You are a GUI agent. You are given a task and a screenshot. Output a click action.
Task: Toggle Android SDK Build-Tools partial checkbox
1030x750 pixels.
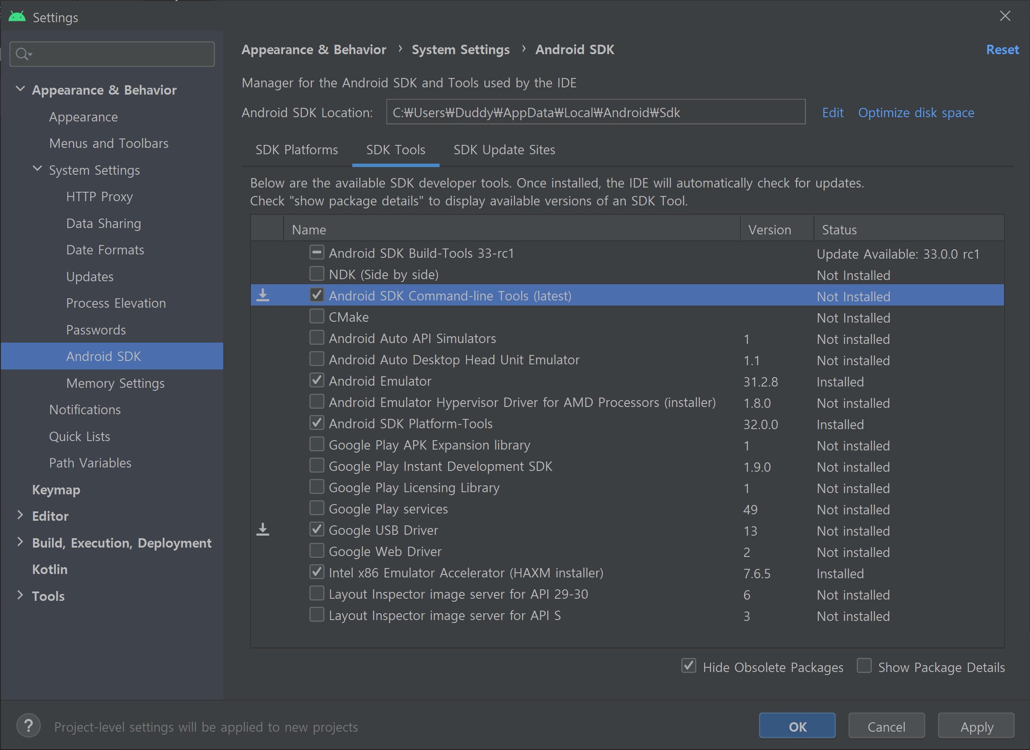pyautogui.click(x=316, y=252)
